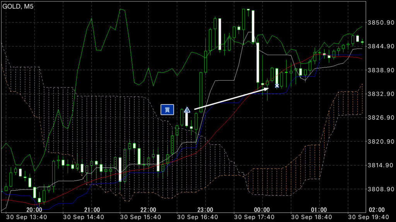This screenshot has height=222, width=396.
Task: Click the blue buy entry triangle marker
Action: (187, 110)
